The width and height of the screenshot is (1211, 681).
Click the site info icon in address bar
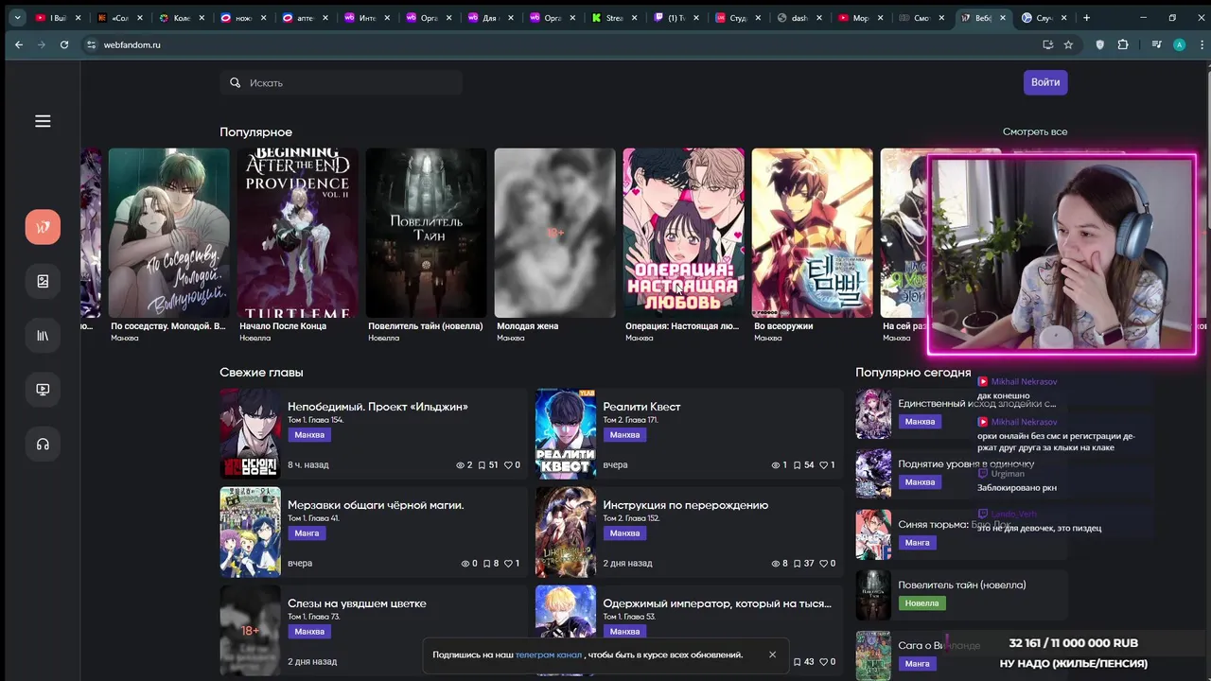pos(91,44)
